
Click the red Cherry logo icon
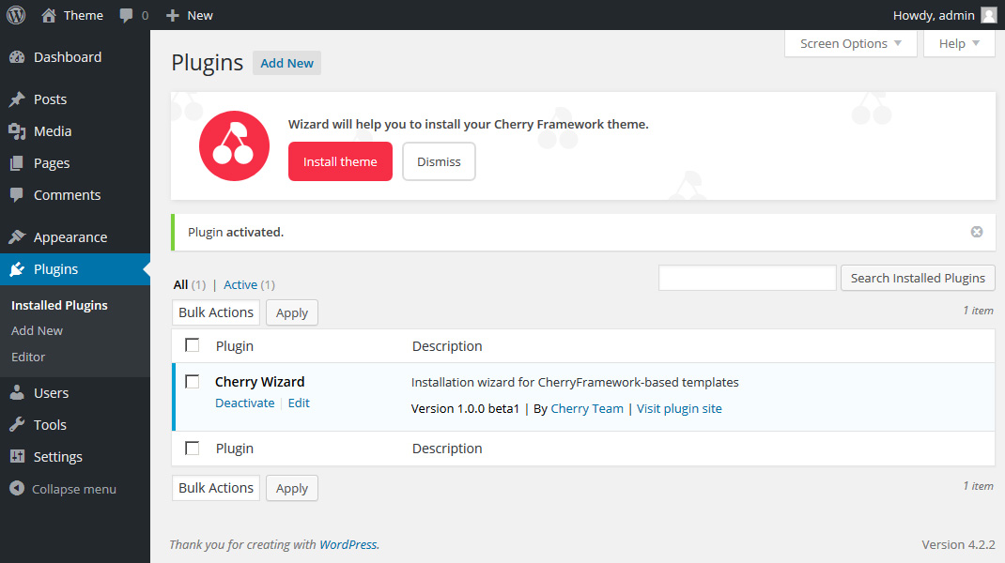click(234, 146)
